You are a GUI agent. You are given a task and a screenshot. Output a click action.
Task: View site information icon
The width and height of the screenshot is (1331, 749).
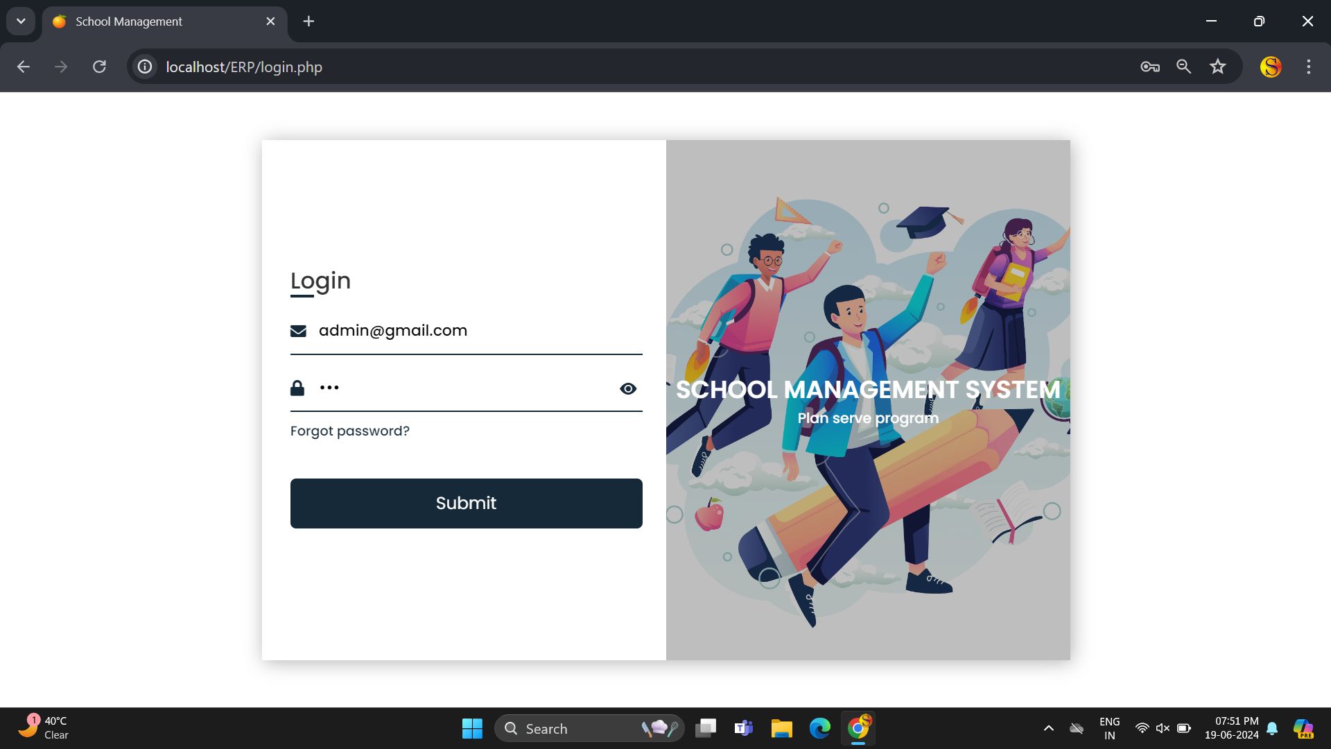pos(144,67)
